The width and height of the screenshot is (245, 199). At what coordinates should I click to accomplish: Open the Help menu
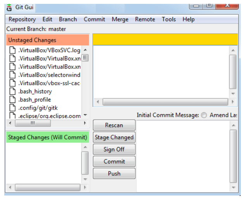click(x=188, y=19)
